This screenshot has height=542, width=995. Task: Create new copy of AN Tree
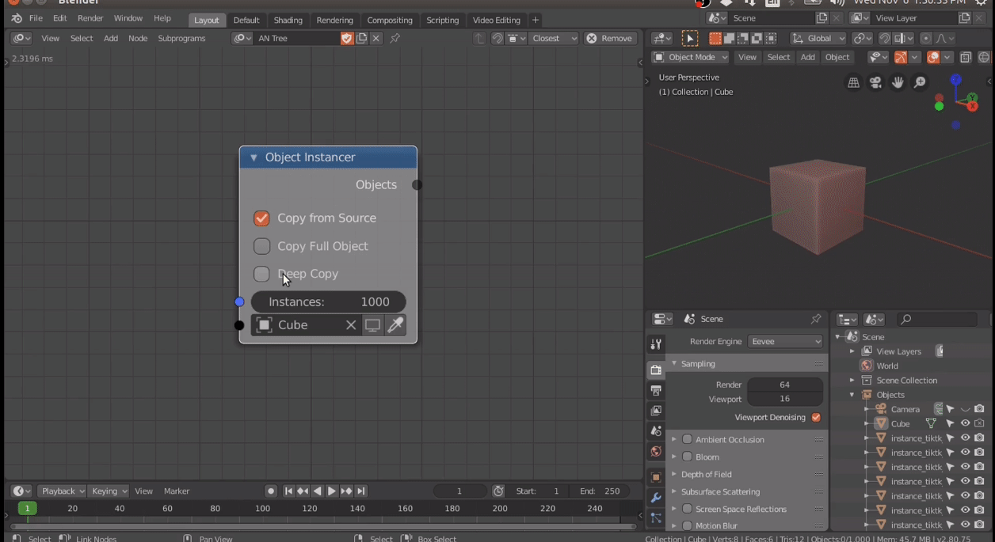(361, 38)
